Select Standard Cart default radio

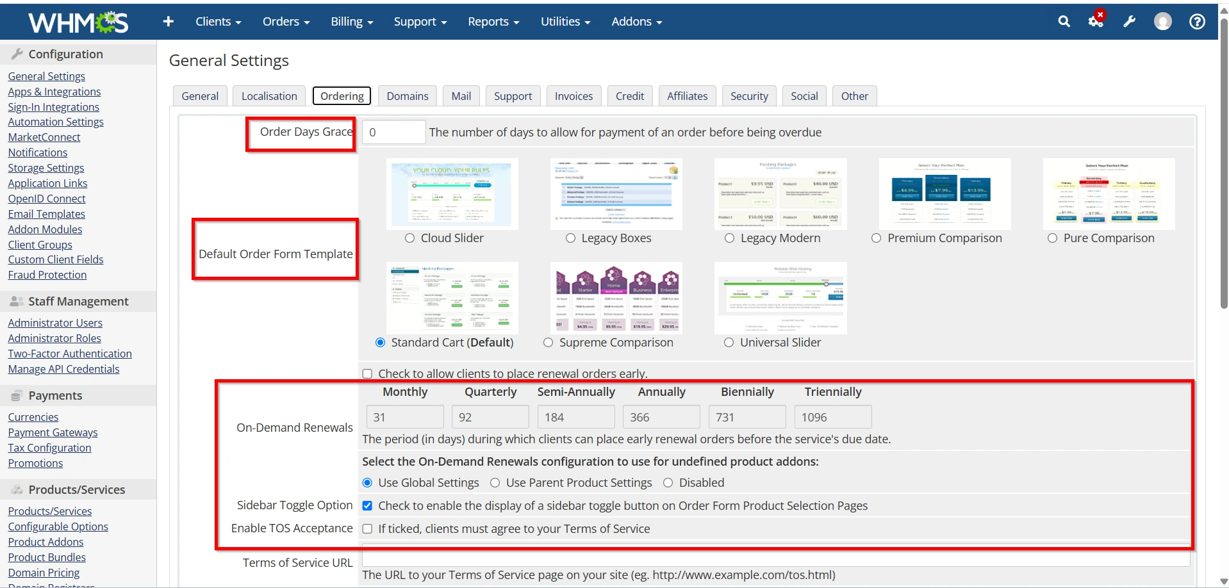point(380,343)
